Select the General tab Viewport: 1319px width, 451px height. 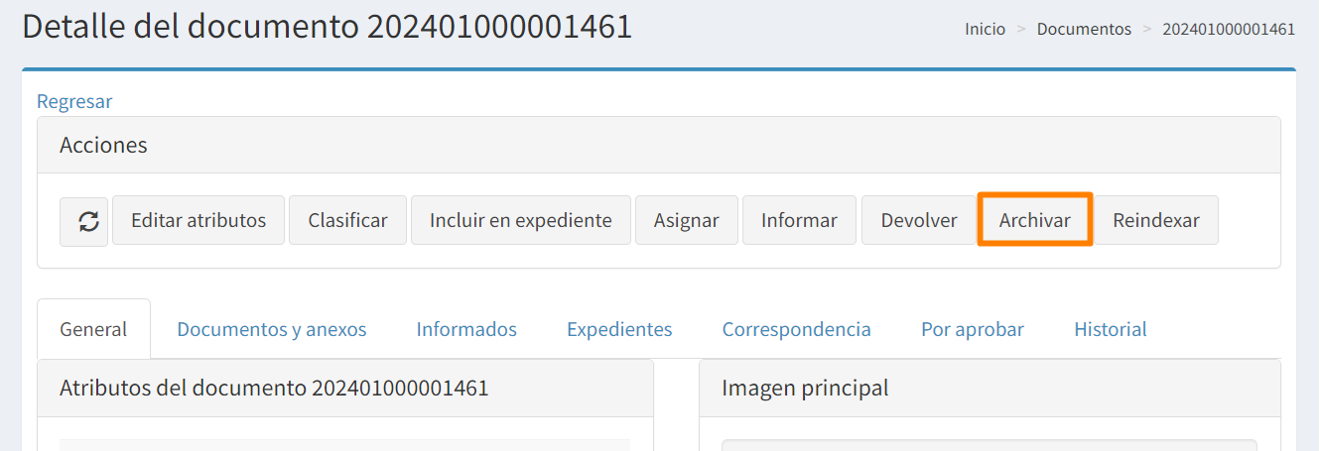tap(93, 329)
